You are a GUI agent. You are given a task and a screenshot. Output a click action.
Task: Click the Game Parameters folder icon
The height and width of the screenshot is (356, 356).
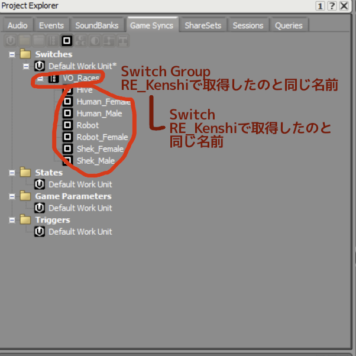pyautogui.click(x=25, y=196)
